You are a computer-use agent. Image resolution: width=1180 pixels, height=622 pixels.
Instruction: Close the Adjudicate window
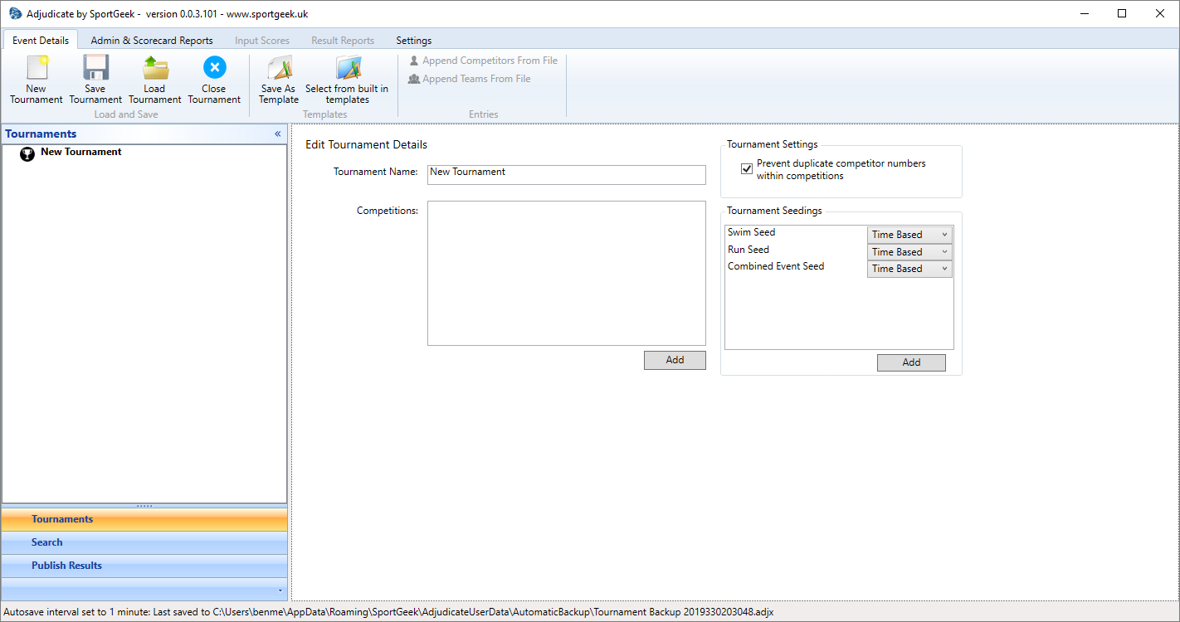click(x=1160, y=13)
